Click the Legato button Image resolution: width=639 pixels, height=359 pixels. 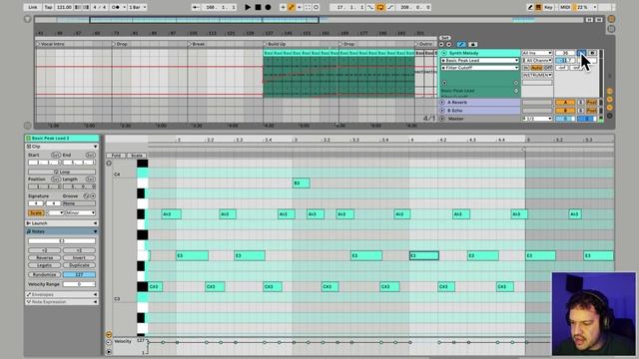44,265
